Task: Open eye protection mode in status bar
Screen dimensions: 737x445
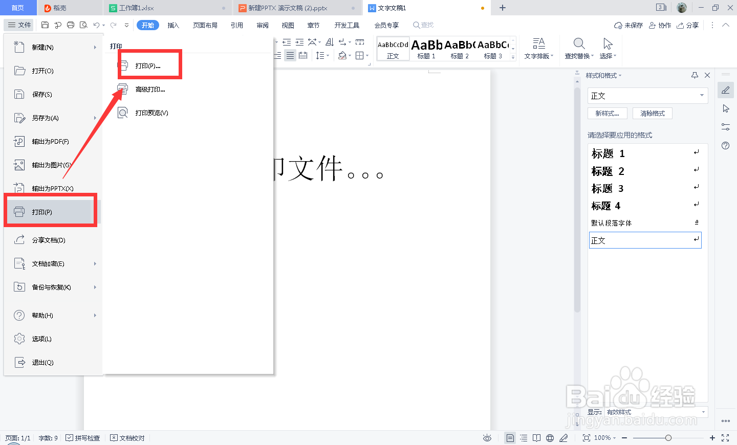Action: (x=487, y=438)
